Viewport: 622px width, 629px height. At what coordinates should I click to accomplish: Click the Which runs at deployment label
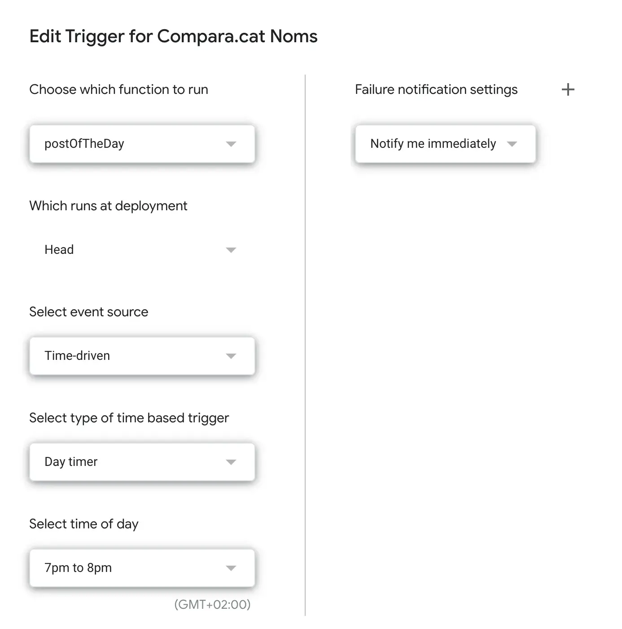[x=108, y=206]
